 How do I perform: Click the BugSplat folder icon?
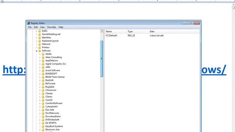[43, 87]
